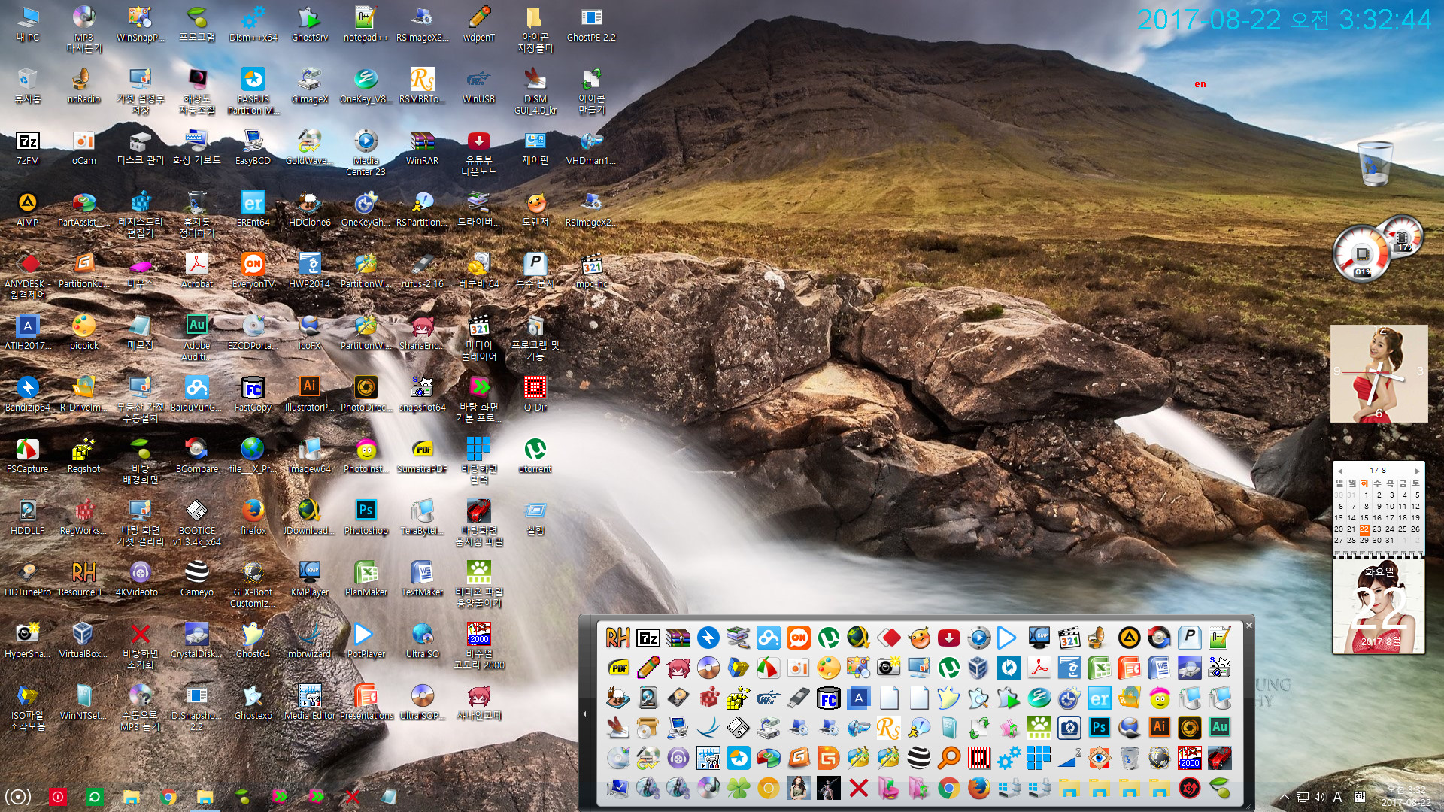Open Audition Au icon in launcher panel
Screen dimensions: 1444x812
click(x=1219, y=727)
